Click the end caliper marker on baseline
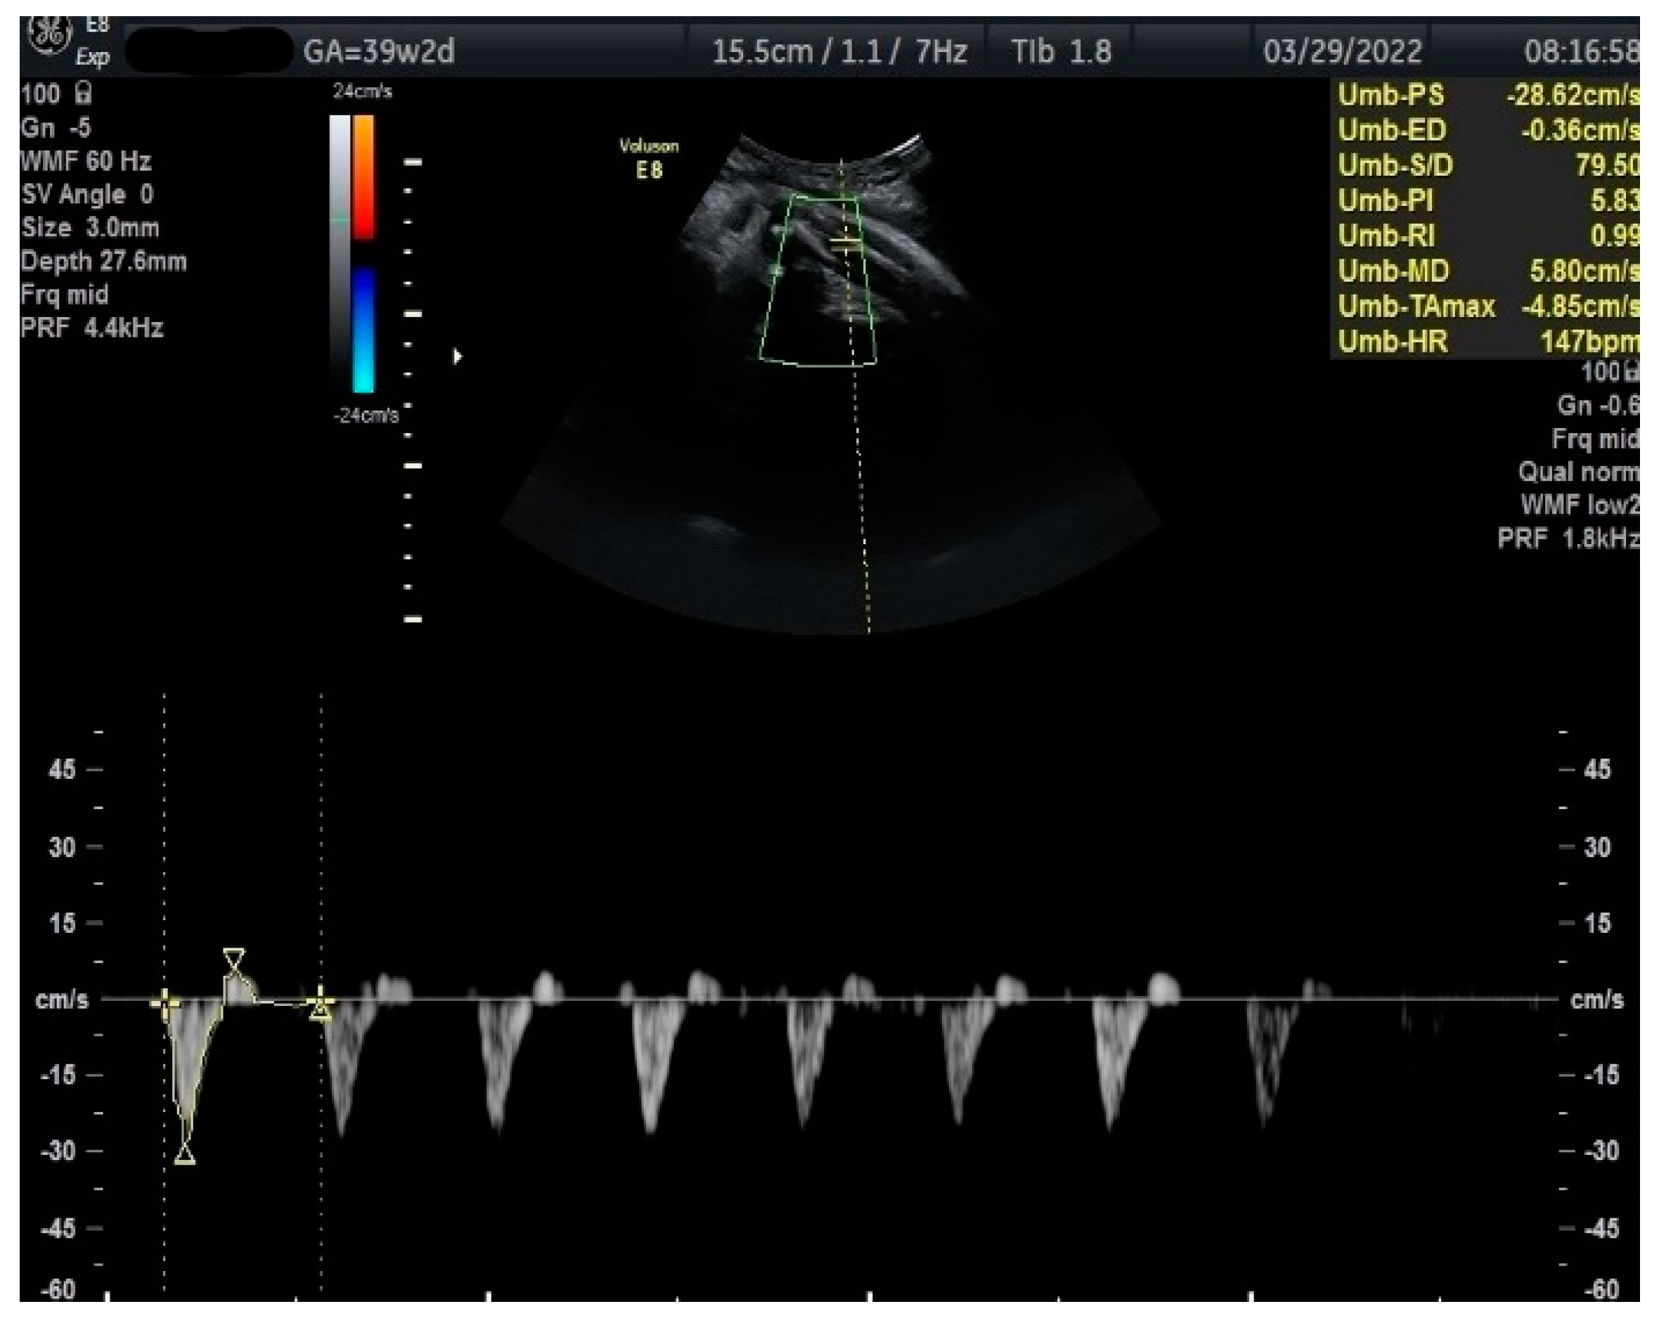The height and width of the screenshot is (1323, 1659). pos(321,1005)
